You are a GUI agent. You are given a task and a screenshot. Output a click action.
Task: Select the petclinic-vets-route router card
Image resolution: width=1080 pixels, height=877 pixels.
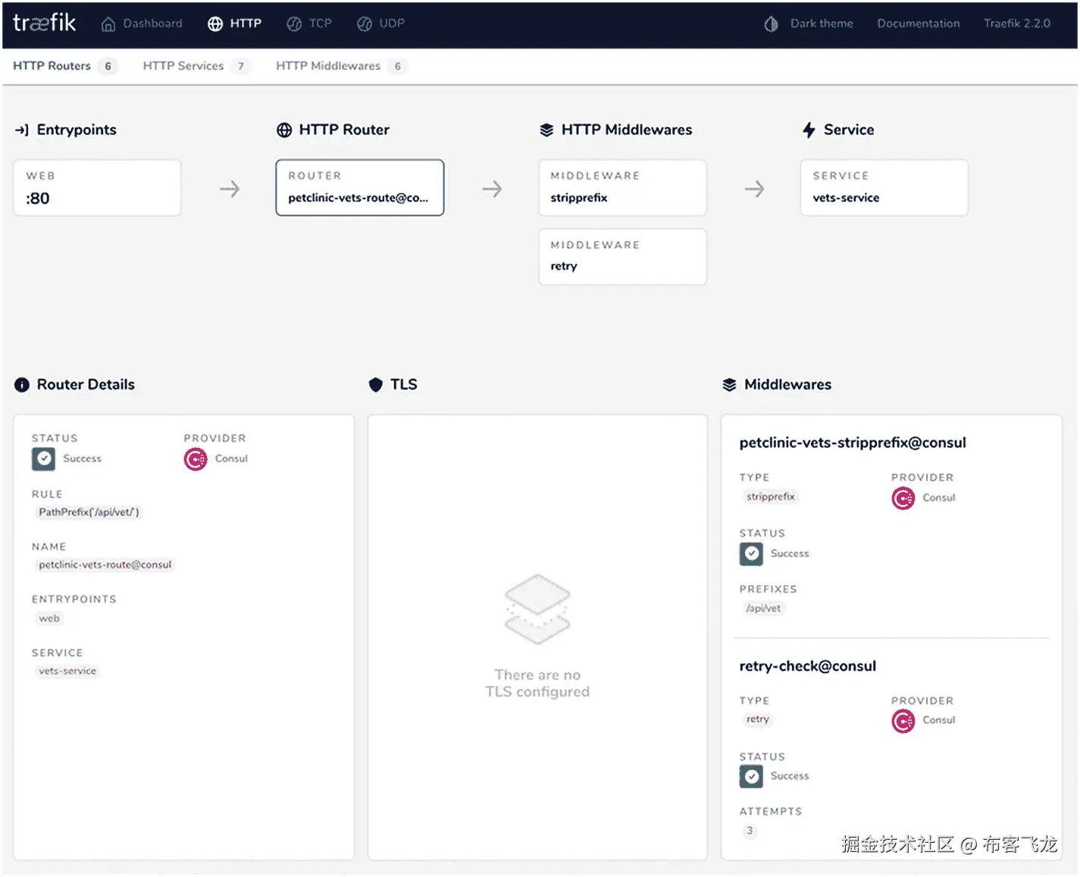click(x=360, y=187)
